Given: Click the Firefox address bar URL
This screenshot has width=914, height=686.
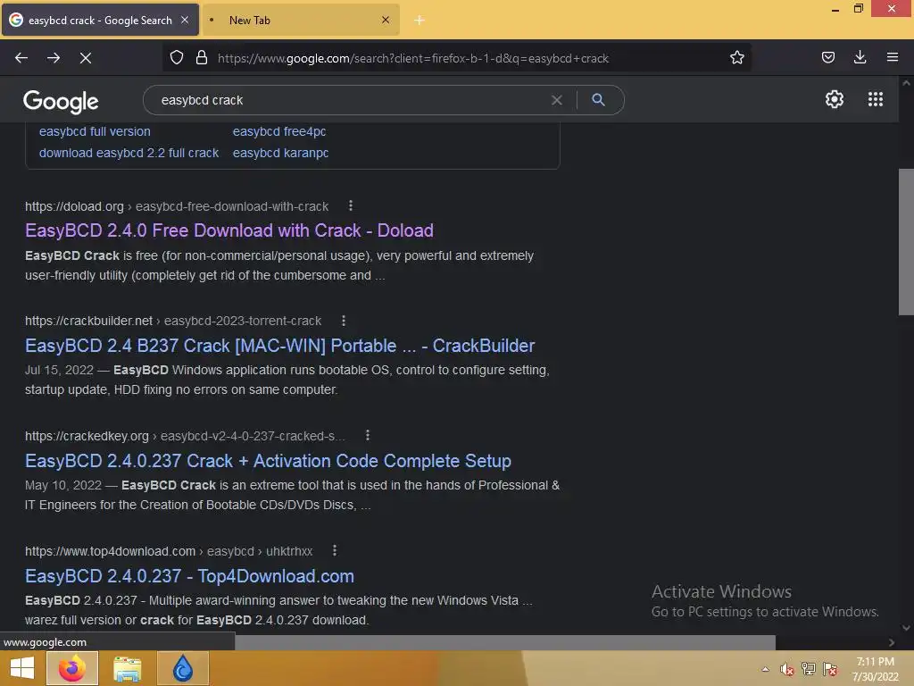Looking at the screenshot, I should (412, 58).
